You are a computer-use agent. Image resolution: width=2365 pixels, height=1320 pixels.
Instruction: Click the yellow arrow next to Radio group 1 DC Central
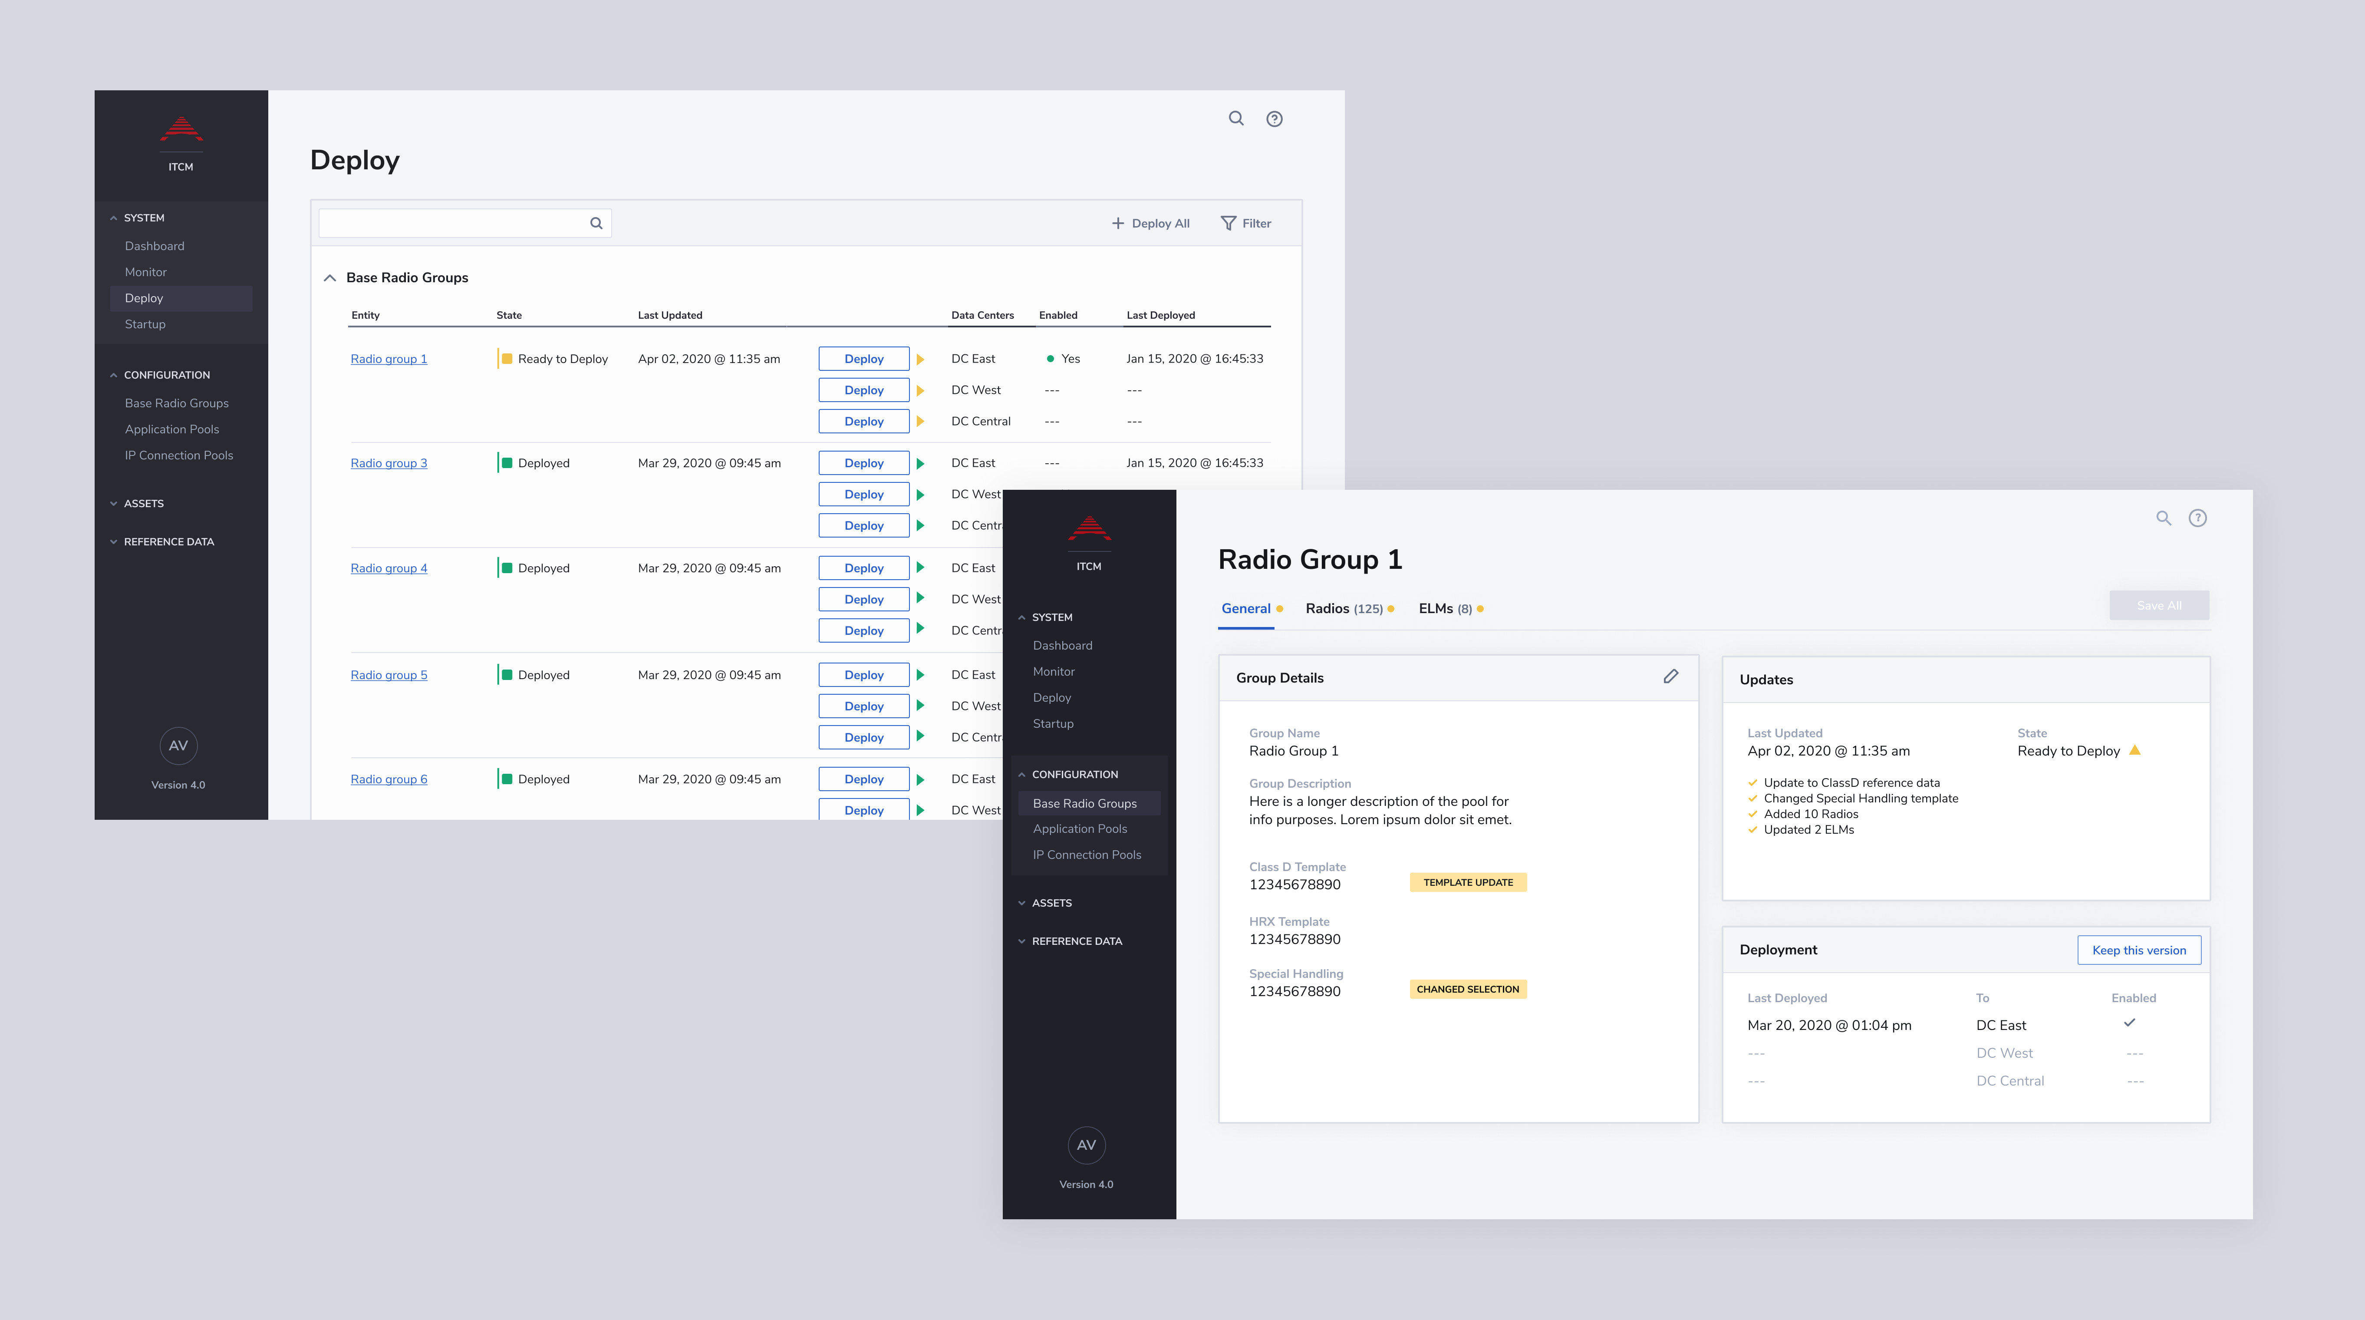(920, 422)
